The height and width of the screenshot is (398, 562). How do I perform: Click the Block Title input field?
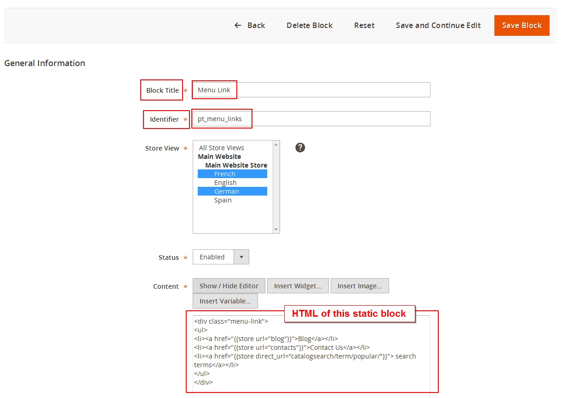point(311,90)
